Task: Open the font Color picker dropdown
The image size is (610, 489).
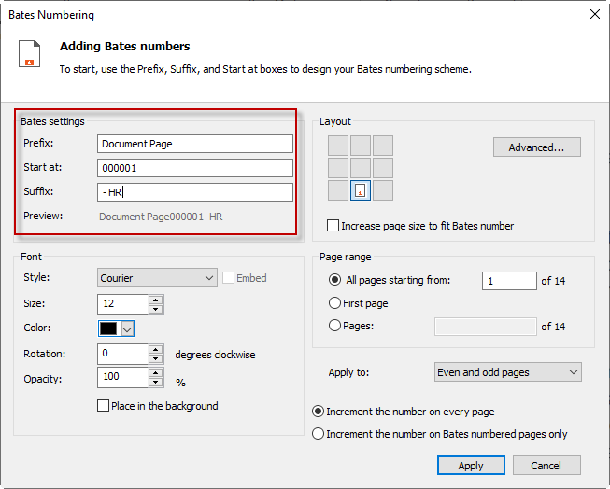Action: (x=127, y=328)
